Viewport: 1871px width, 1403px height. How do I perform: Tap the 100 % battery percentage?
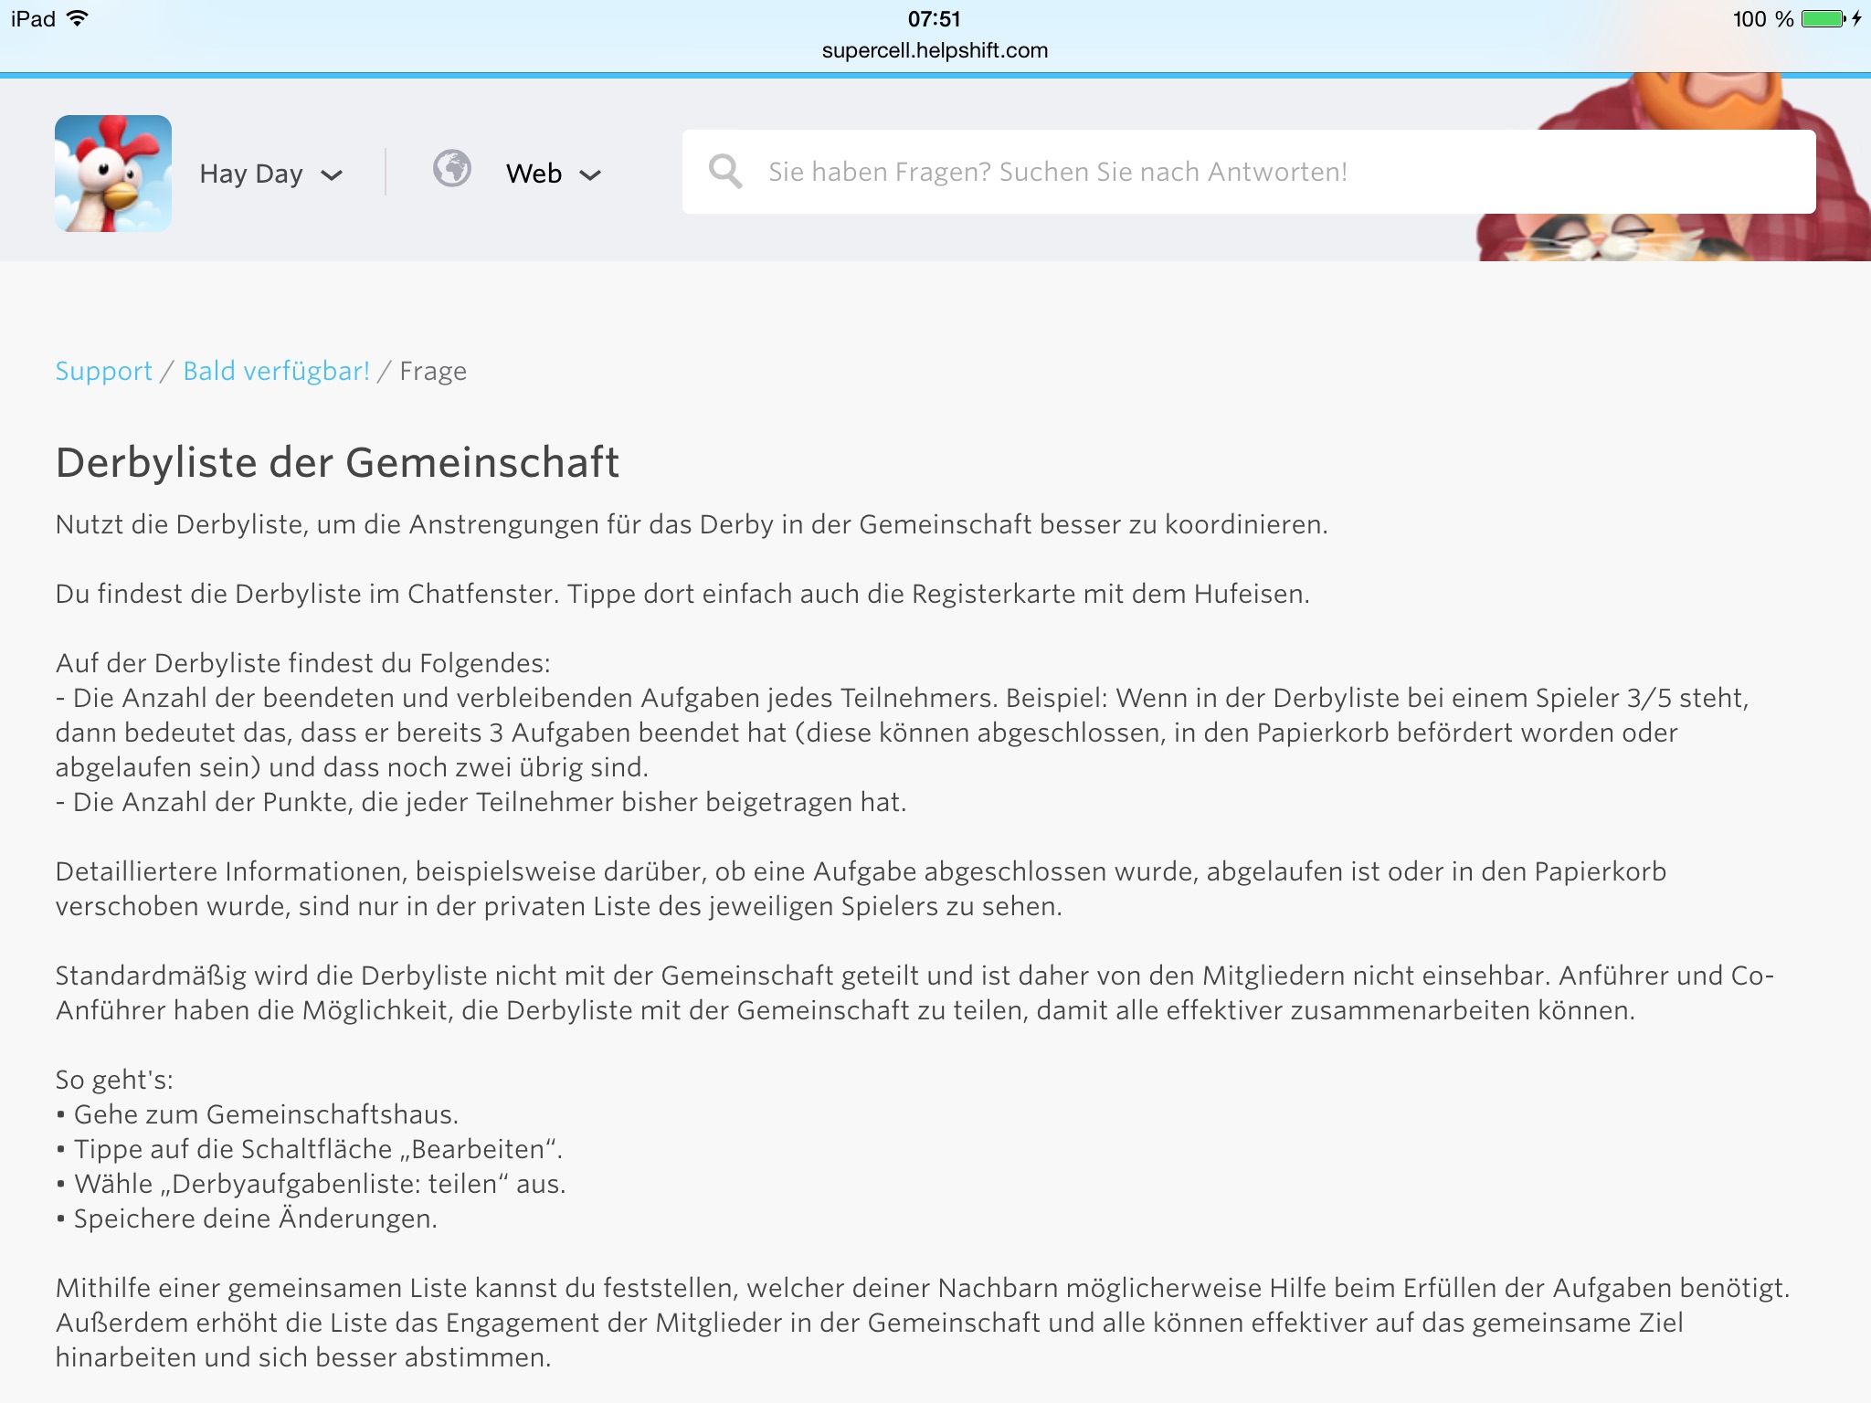1762,19
